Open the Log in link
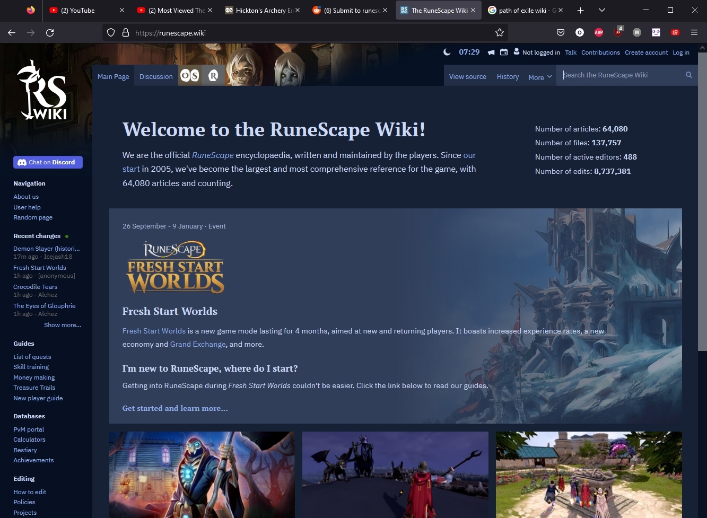Image resolution: width=707 pixels, height=518 pixels. tap(681, 52)
